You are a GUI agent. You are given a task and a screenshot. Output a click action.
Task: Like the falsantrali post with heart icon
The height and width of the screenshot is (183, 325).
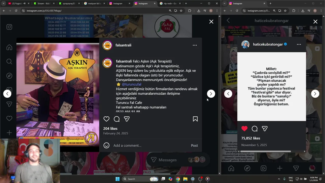pos(106,119)
